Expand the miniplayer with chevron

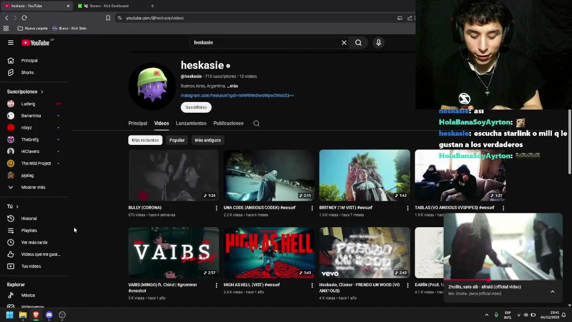(552, 292)
